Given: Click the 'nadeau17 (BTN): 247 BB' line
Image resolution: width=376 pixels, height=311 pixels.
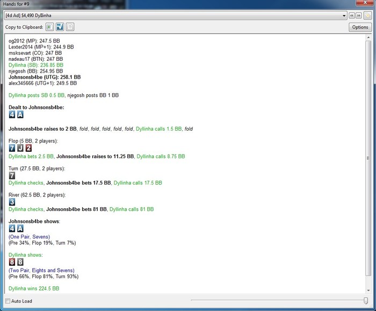Looking at the screenshot, I should click(36, 59).
